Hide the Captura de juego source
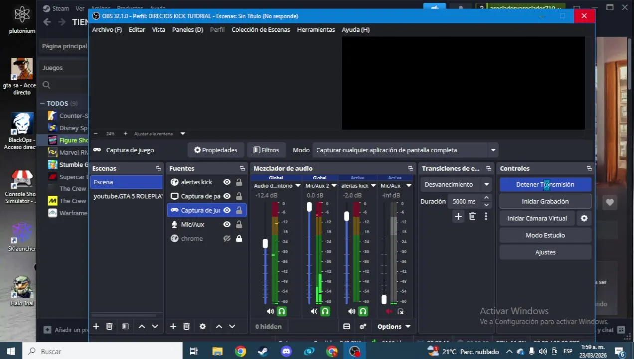 click(227, 210)
